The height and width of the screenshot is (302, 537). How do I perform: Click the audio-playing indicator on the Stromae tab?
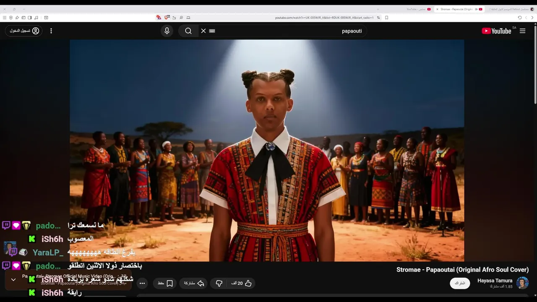[476, 9]
